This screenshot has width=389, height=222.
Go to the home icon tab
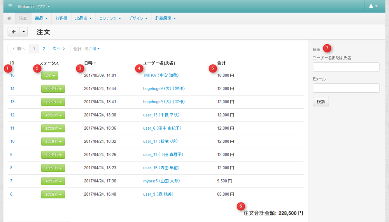click(x=9, y=18)
